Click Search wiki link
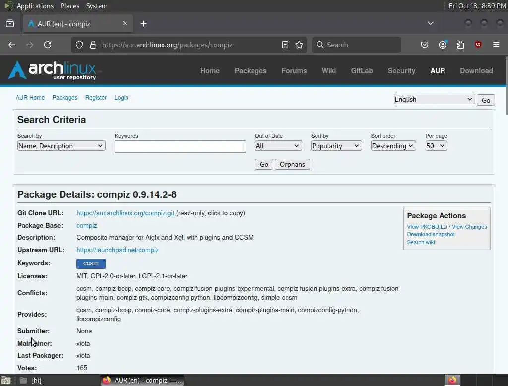Image resolution: width=508 pixels, height=386 pixels. pos(421,242)
